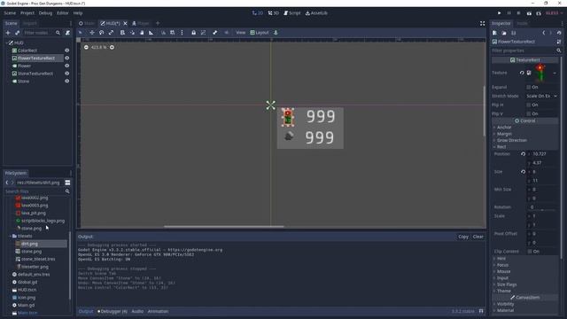Revert the Position property
Image resolution: width=567 pixels, height=319 pixels.
coord(523,154)
